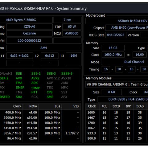Select the Dual-Channel mode field
Image resolution: width=148 pixels, height=148 pixels.
click(x=125, y=62)
